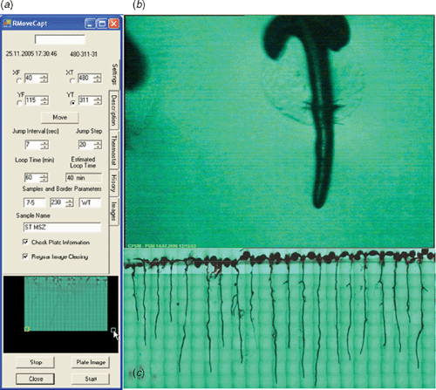Select the YT radio button
This screenshot has width=436, height=390.
(72, 103)
